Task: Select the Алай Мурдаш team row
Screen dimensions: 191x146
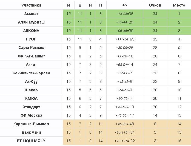Action: coord(31,22)
